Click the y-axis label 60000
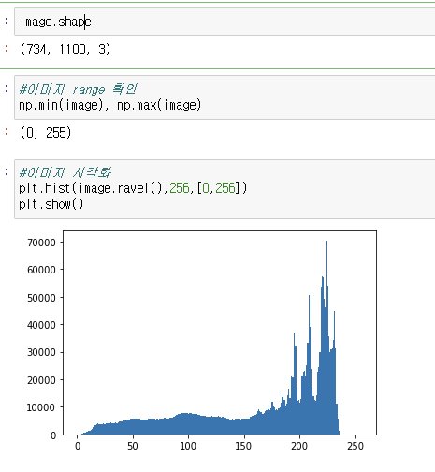Viewport: 435px width, 472px height. [41, 270]
